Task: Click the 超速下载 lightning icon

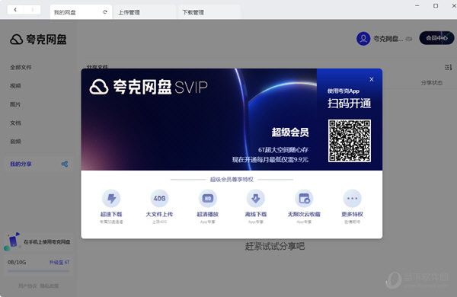Action: (111, 199)
